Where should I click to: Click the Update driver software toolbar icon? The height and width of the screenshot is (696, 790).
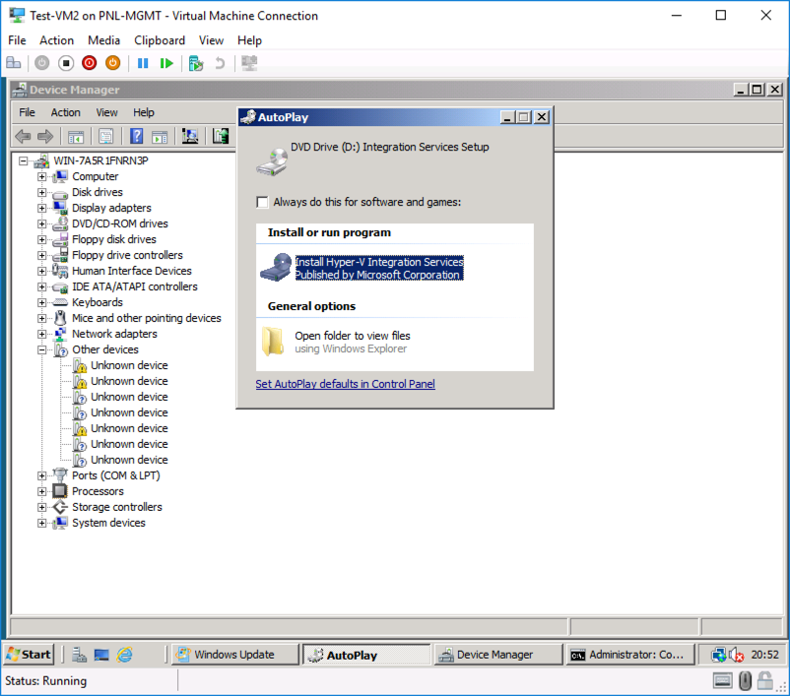pos(221,136)
